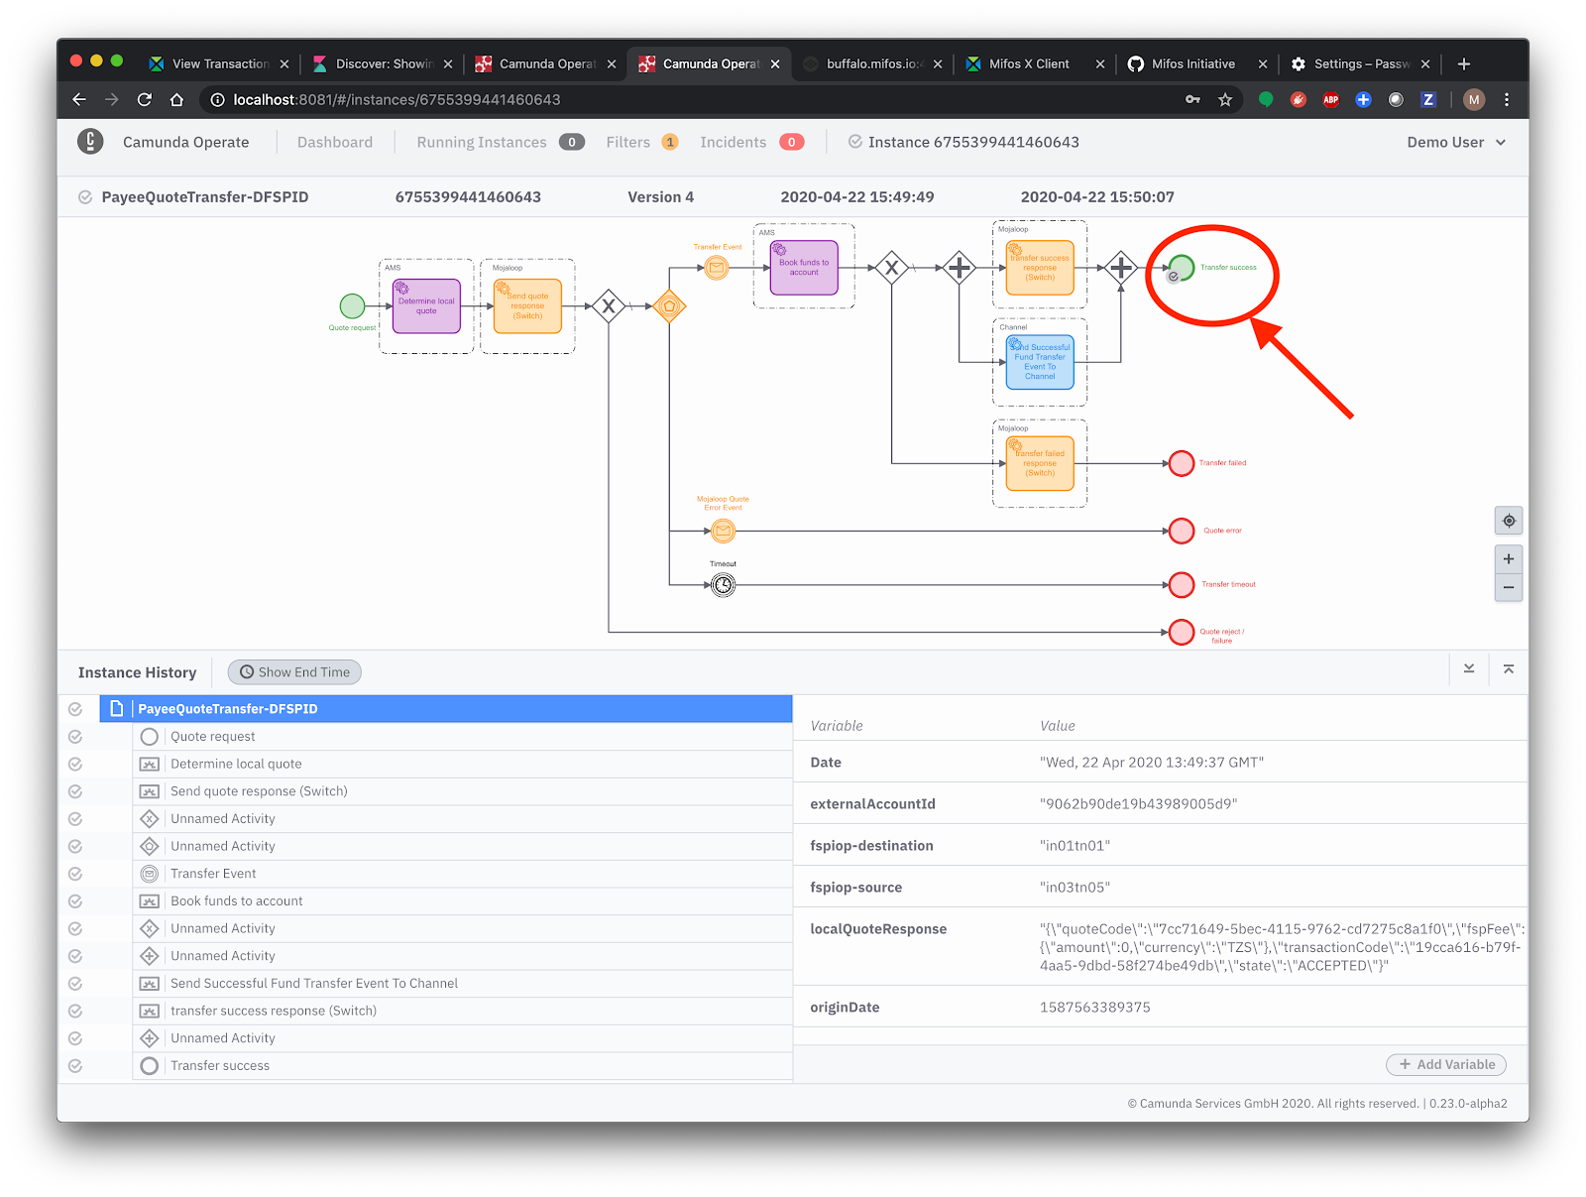Zoom in on the diagram

pos(1509,558)
